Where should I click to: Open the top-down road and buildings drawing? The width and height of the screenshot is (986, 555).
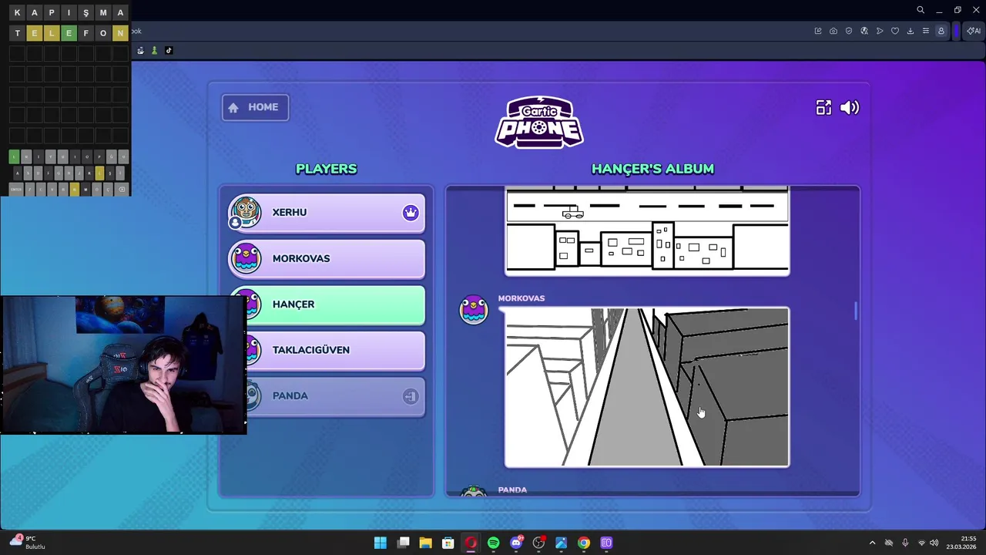[647, 230]
